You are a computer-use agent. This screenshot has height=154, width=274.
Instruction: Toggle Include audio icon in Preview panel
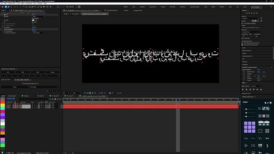pos(256,21)
